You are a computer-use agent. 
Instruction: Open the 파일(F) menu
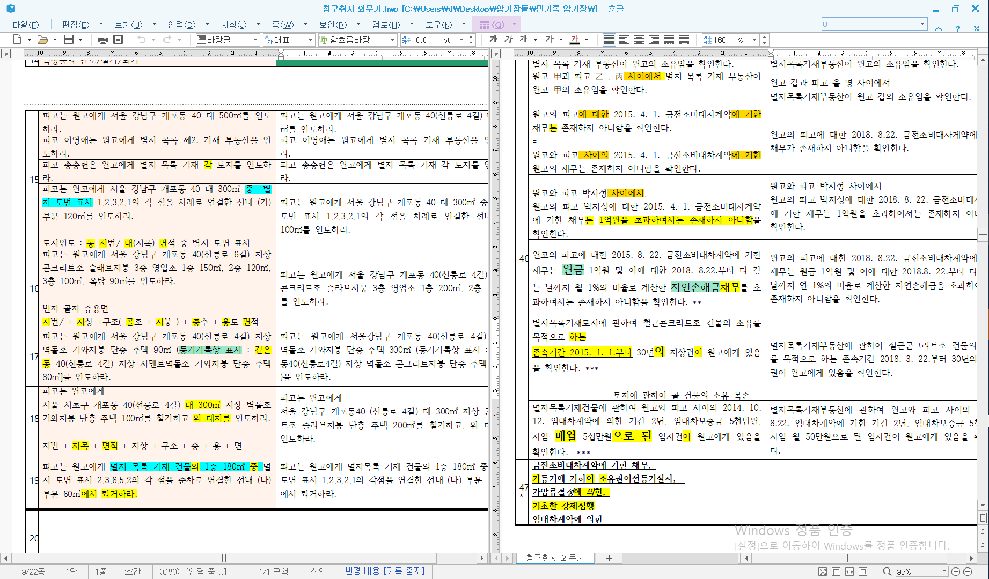click(25, 25)
